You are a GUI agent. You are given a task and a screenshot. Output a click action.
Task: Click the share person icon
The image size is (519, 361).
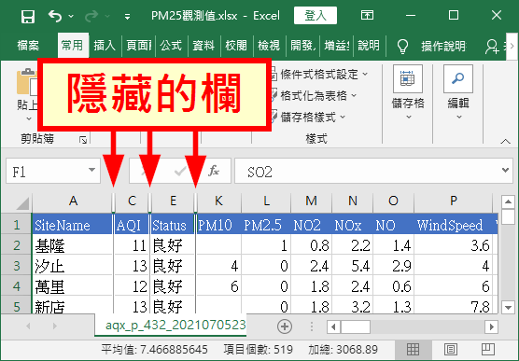[x=492, y=46]
